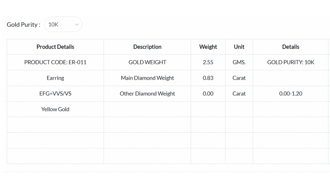330x195 pixels.
Task: Select the GOLD WEIGHT description cell
Action: 147,62
